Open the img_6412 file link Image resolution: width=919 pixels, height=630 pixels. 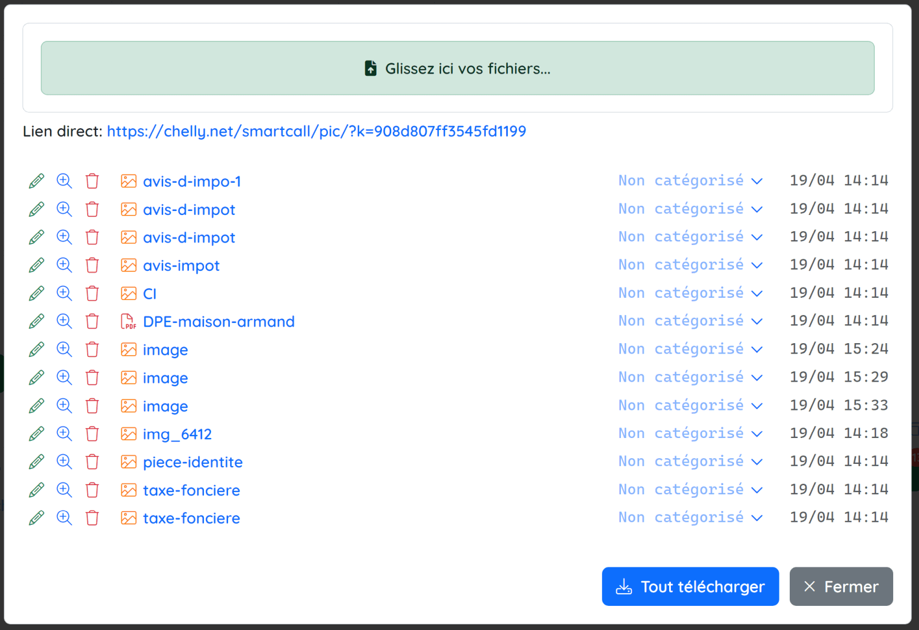(x=177, y=434)
